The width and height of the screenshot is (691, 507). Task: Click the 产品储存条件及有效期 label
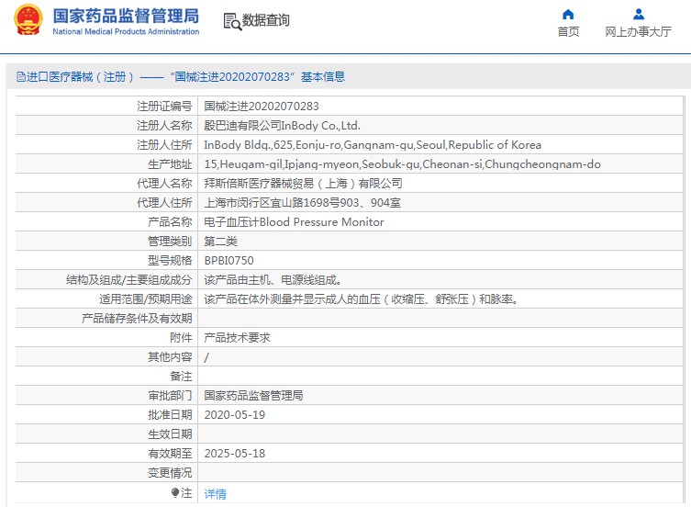pos(137,319)
